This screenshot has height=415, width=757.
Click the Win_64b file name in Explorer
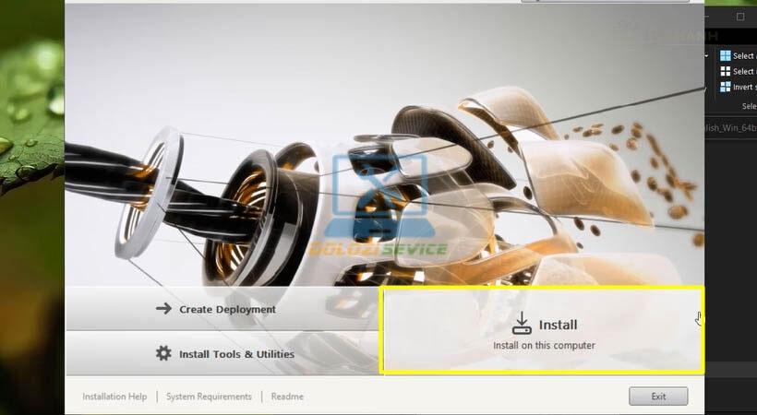pyautogui.click(x=731, y=128)
